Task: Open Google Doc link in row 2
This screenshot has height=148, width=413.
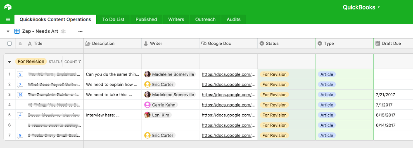Action: (x=228, y=85)
